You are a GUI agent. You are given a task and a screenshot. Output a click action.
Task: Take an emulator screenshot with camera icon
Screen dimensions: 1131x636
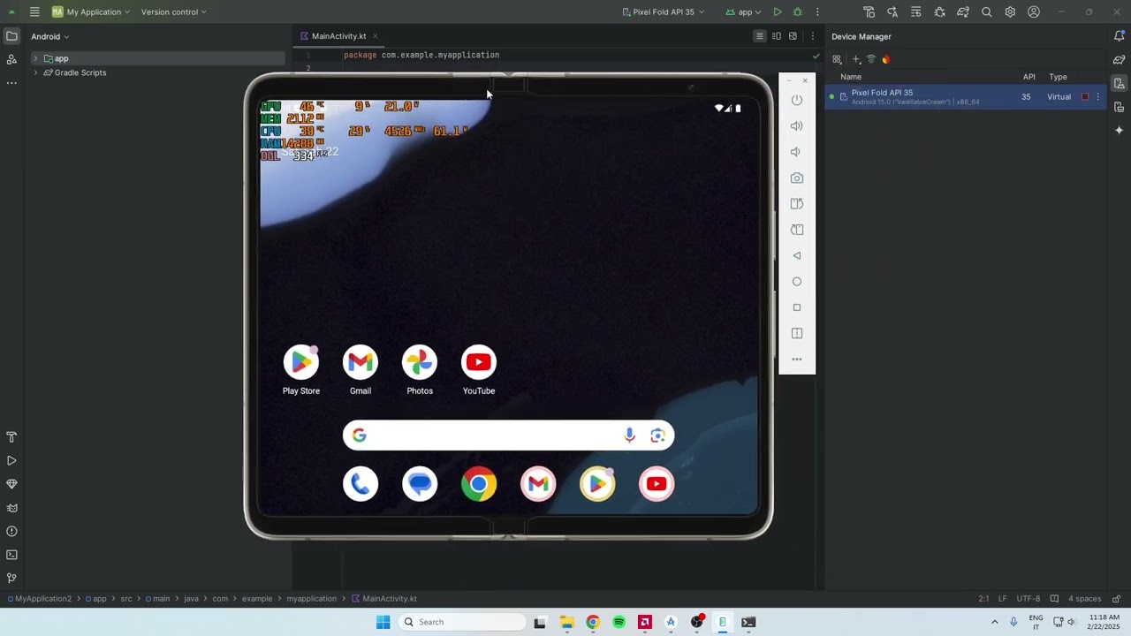[x=796, y=178]
